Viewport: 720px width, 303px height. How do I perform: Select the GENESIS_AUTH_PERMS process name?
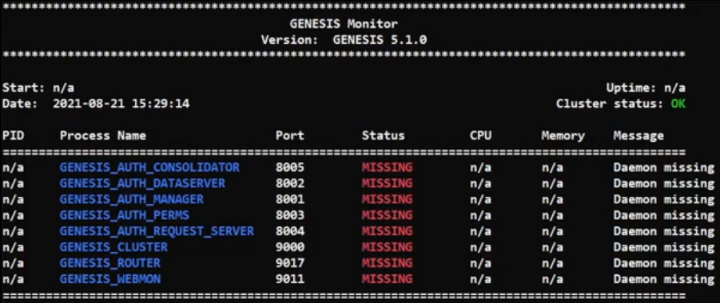(124, 215)
